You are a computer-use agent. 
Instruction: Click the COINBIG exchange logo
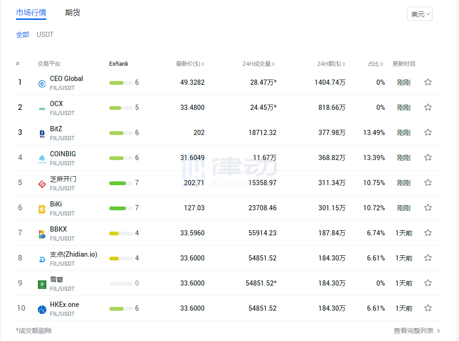(x=42, y=159)
